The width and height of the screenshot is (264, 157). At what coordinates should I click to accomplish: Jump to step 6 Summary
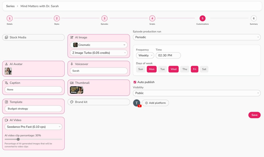254,18
